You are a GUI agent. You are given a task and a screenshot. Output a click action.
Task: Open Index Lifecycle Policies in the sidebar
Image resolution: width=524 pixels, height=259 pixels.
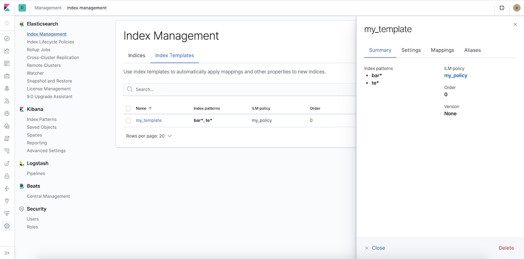click(x=50, y=42)
